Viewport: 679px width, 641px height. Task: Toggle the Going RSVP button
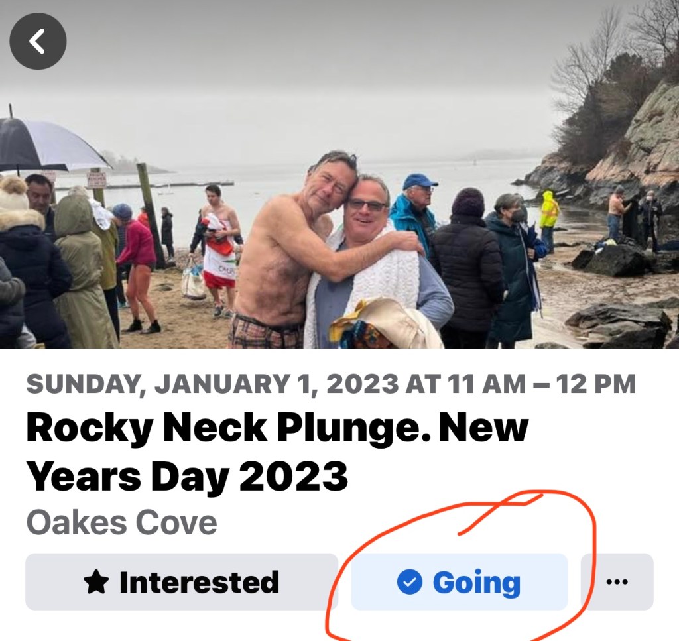[x=459, y=582]
